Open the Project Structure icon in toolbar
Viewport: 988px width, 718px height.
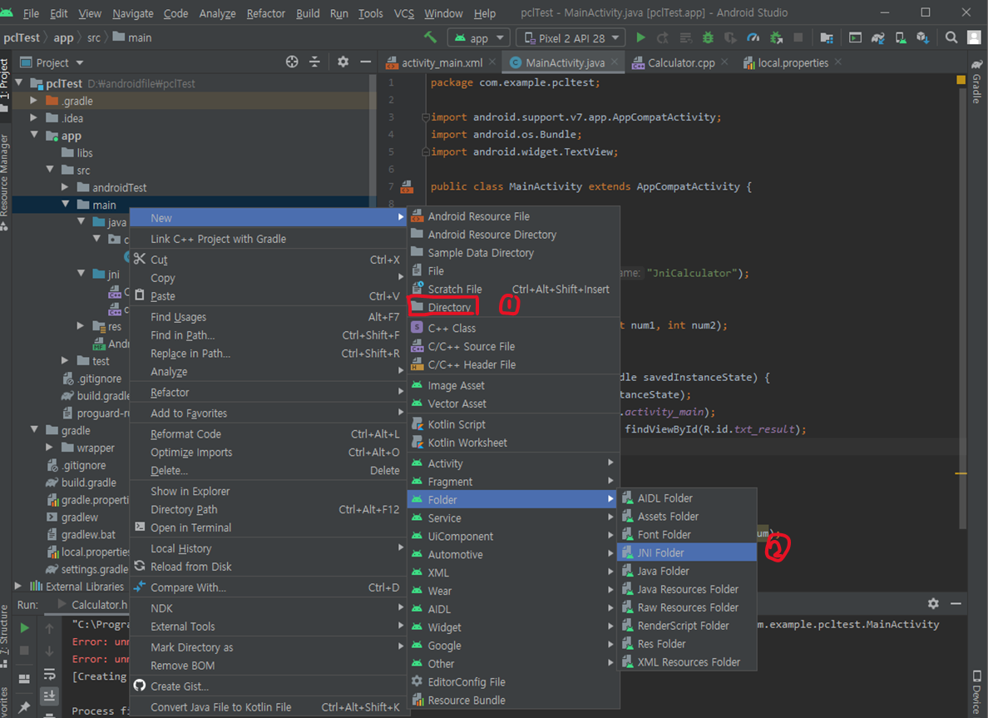point(827,37)
